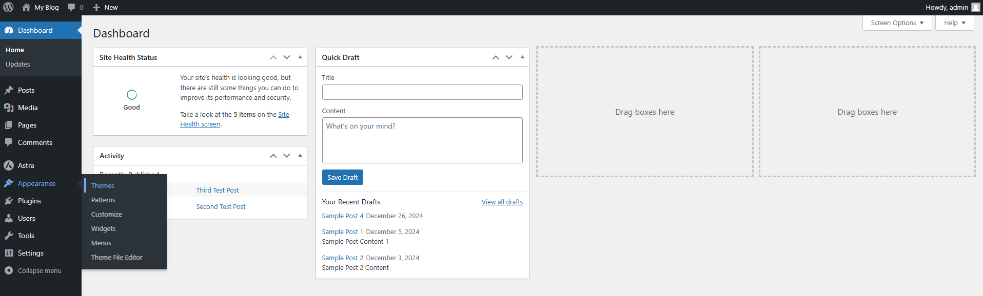983x296 pixels.
Task: Open the Screen Options dropdown
Action: click(x=897, y=23)
